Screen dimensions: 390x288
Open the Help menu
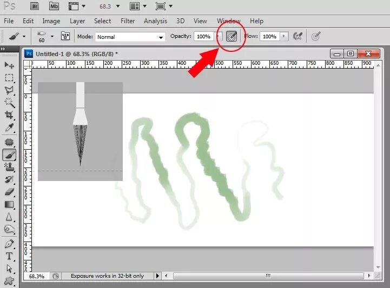[x=257, y=21]
